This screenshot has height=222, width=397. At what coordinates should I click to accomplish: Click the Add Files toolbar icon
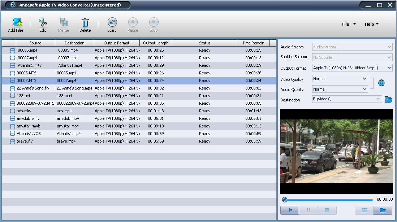click(x=17, y=22)
